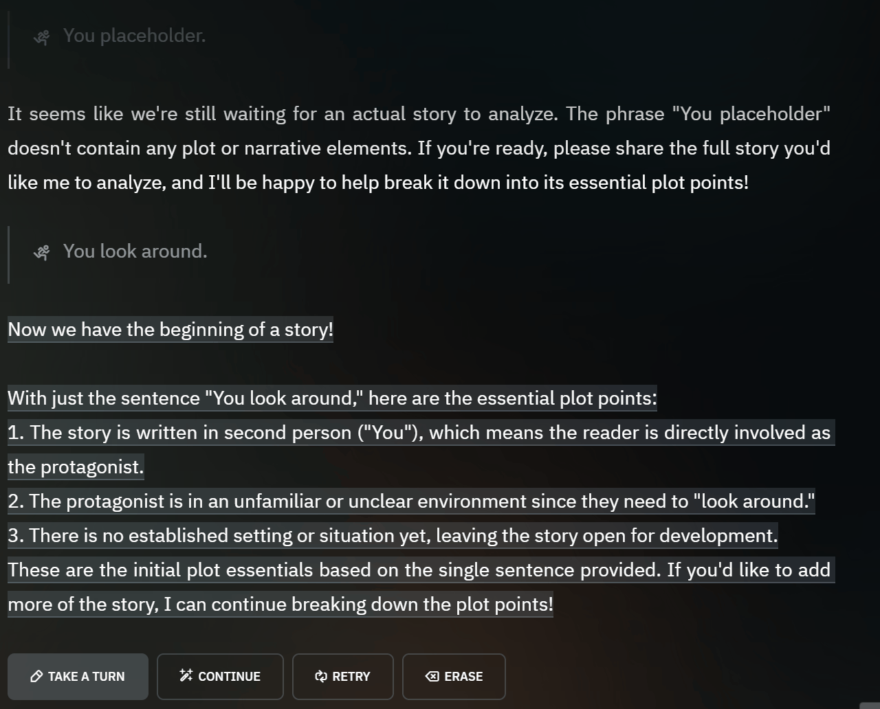880x709 pixels.
Task: Select the "You look around." action text
Action: 135,251
